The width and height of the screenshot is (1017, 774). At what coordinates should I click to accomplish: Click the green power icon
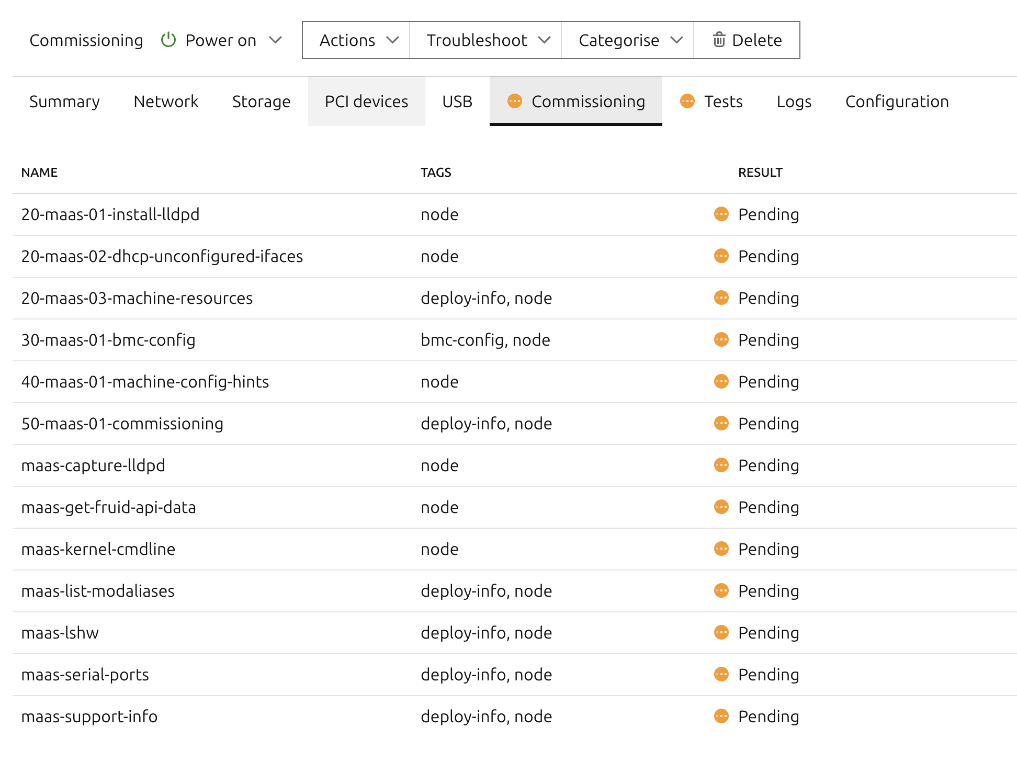point(168,40)
